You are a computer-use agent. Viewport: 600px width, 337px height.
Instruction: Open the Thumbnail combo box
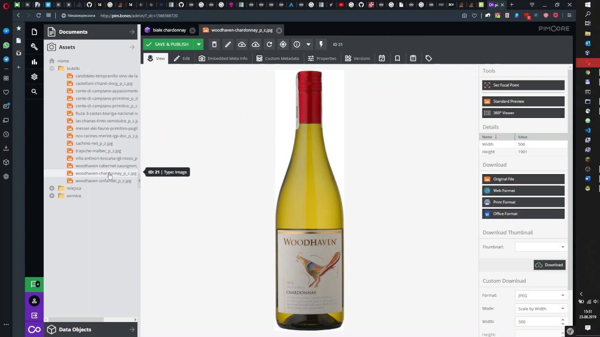click(541, 247)
